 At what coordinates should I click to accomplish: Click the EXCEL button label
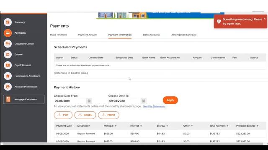88,115
